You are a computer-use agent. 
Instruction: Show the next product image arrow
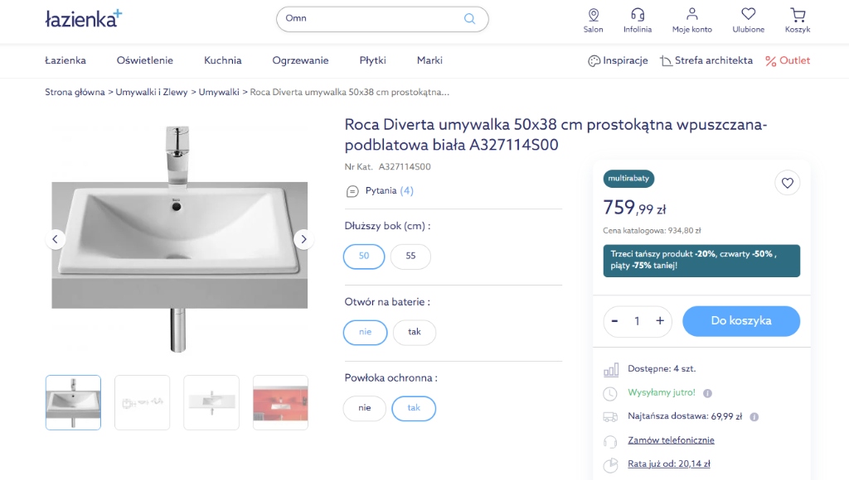[303, 239]
